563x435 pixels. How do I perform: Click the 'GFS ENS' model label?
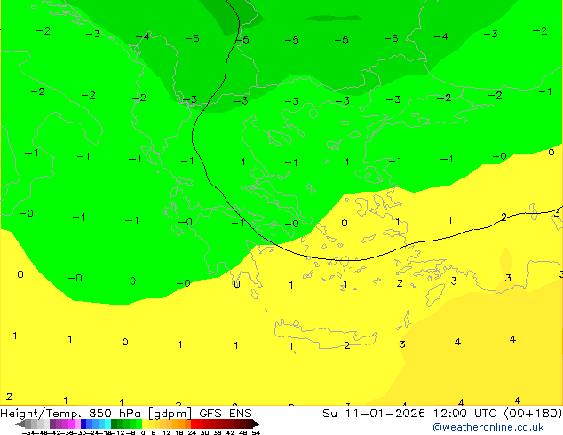point(226,414)
